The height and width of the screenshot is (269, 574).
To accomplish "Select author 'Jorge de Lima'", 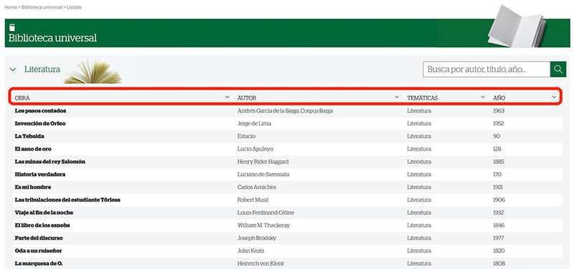I will click(x=255, y=123).
